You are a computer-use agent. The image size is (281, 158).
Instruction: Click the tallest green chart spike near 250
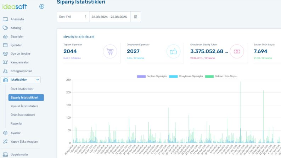pos(241,112)
